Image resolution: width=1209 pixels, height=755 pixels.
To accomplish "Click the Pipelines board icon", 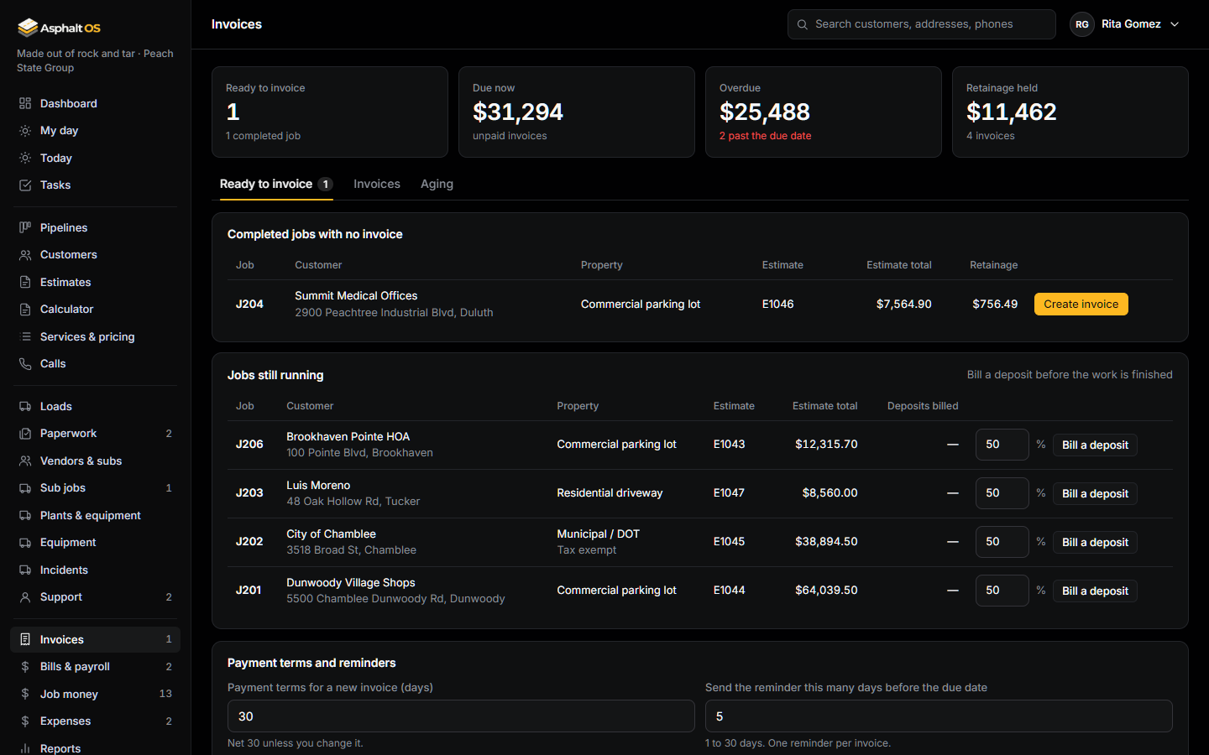I will click(x=25, y=227).
